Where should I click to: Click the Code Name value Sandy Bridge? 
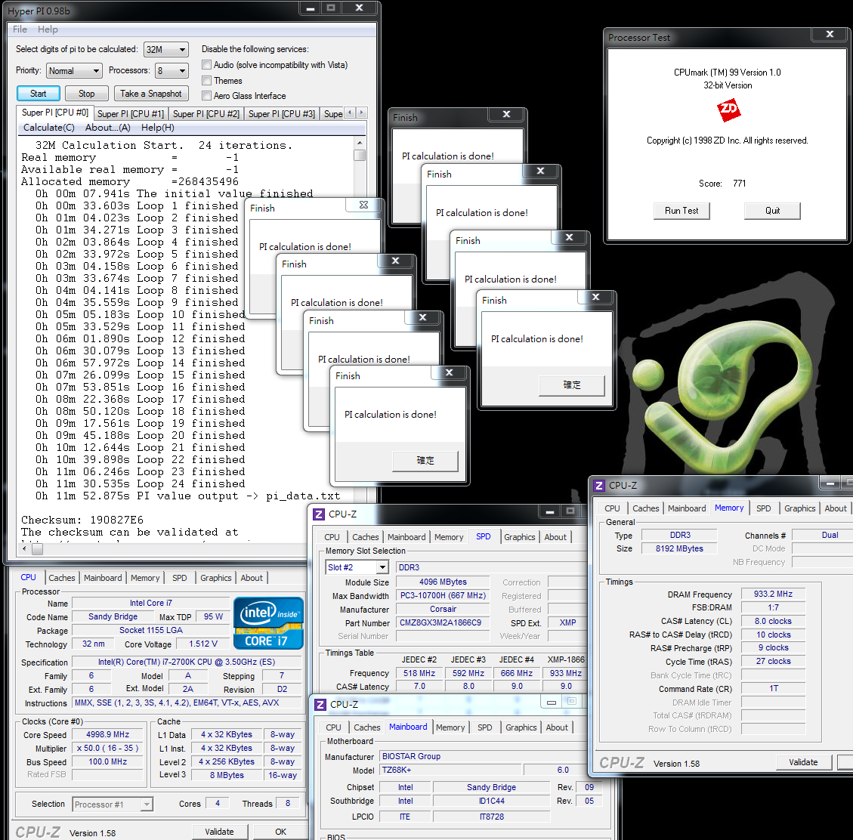click(x=113, y=617)
